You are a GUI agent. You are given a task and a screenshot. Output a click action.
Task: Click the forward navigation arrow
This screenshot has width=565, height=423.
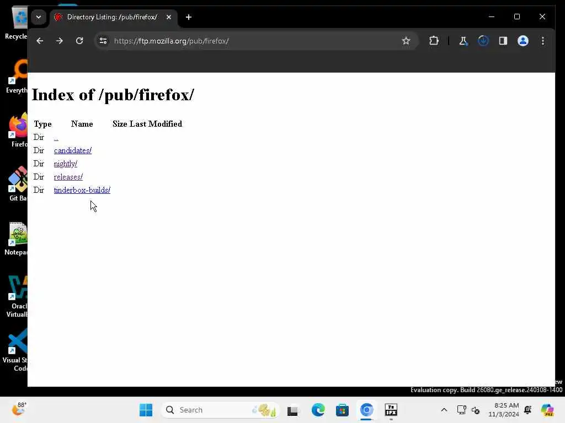[60, 41]
